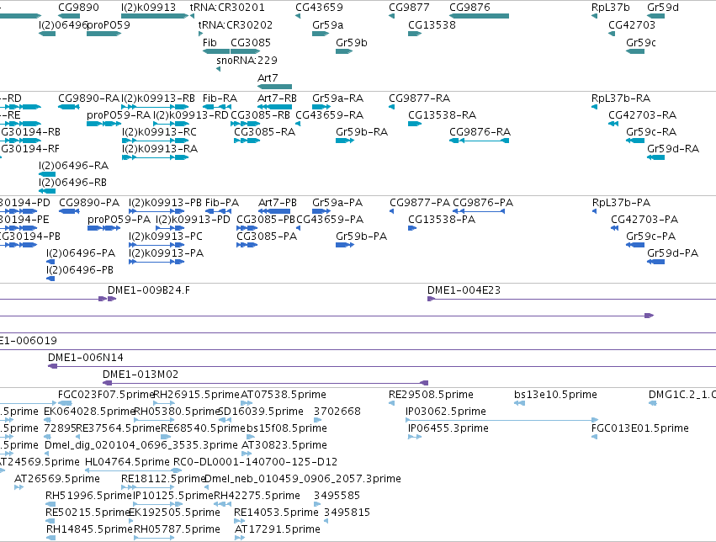Select transcript Gr59d-RA
Image resolution: width=716 pixels, height=542 pixels.
click(x=672, y=148)
